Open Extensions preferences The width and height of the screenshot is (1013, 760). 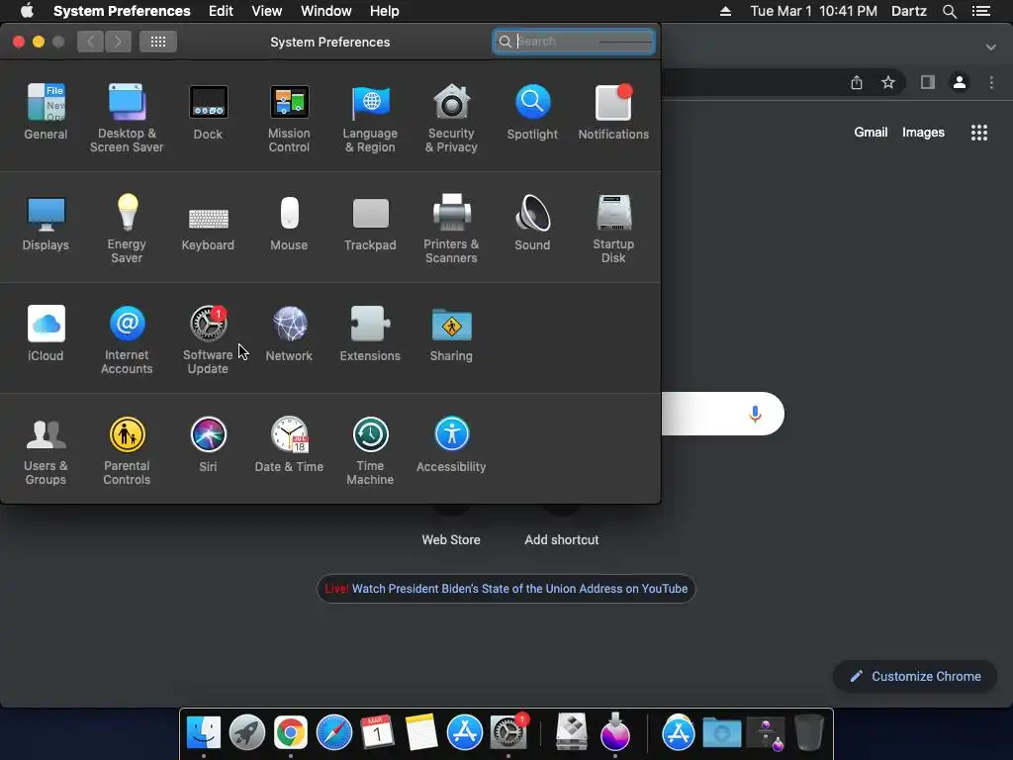[x=370, y=332]
